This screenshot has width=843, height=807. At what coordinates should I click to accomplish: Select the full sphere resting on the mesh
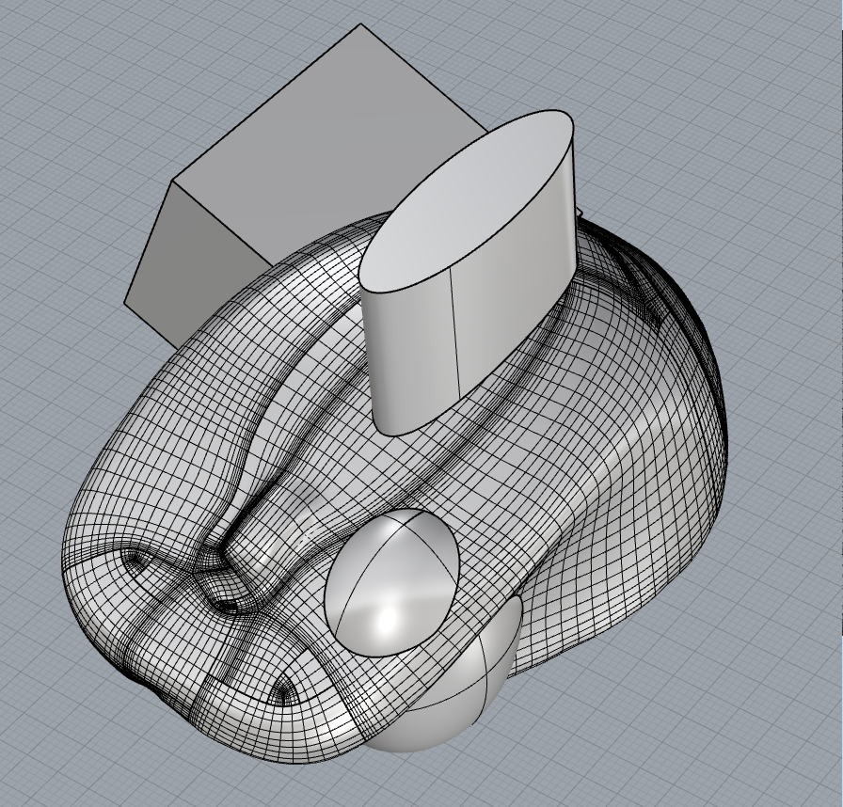click(391, 583)
